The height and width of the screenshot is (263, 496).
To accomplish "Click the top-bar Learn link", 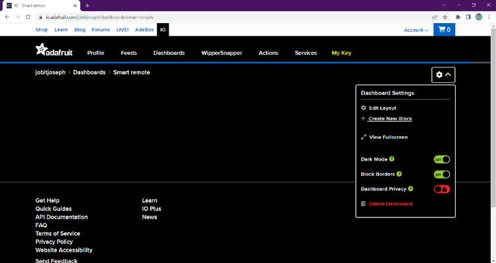I will (61, 30).
